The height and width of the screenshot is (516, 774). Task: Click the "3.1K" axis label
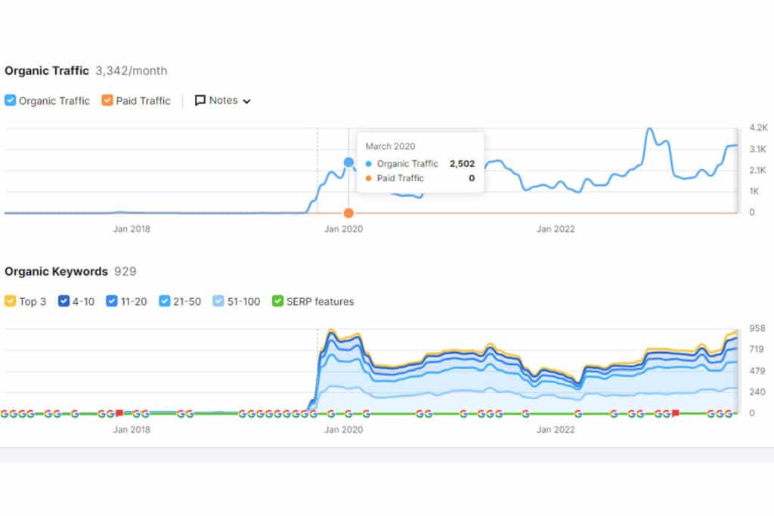point(757,149)
